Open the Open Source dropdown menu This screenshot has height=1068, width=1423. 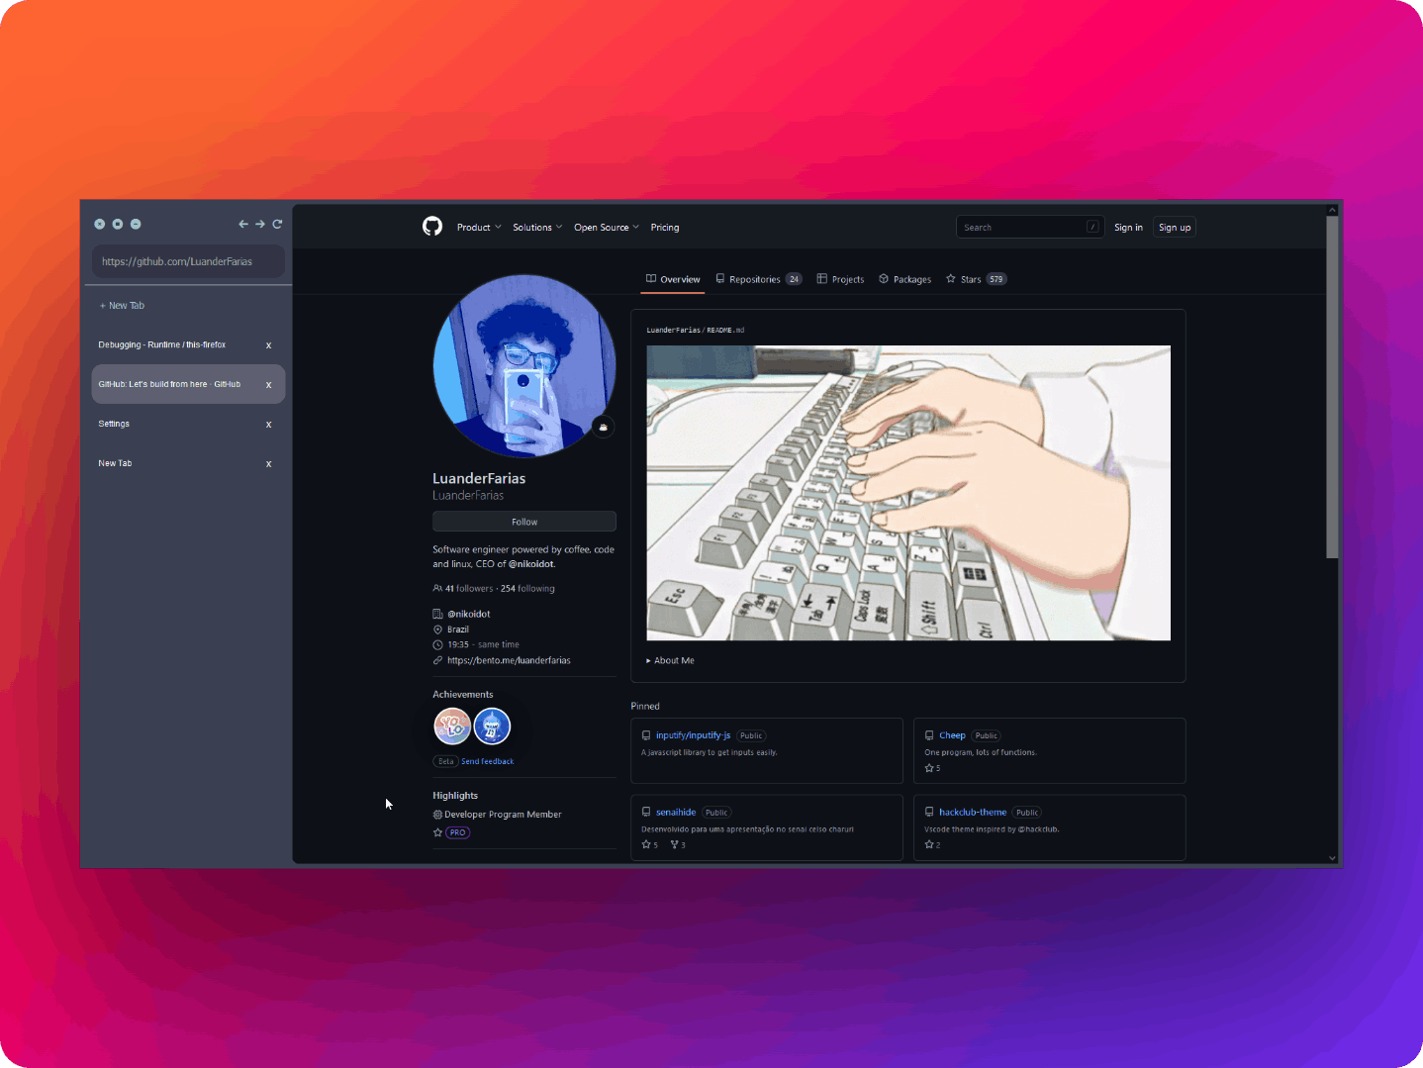pos(607,228)
